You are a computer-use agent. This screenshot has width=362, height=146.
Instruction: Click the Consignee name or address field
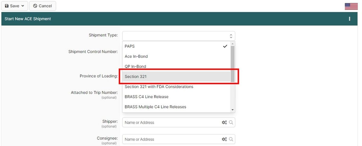tap(172, 139)
